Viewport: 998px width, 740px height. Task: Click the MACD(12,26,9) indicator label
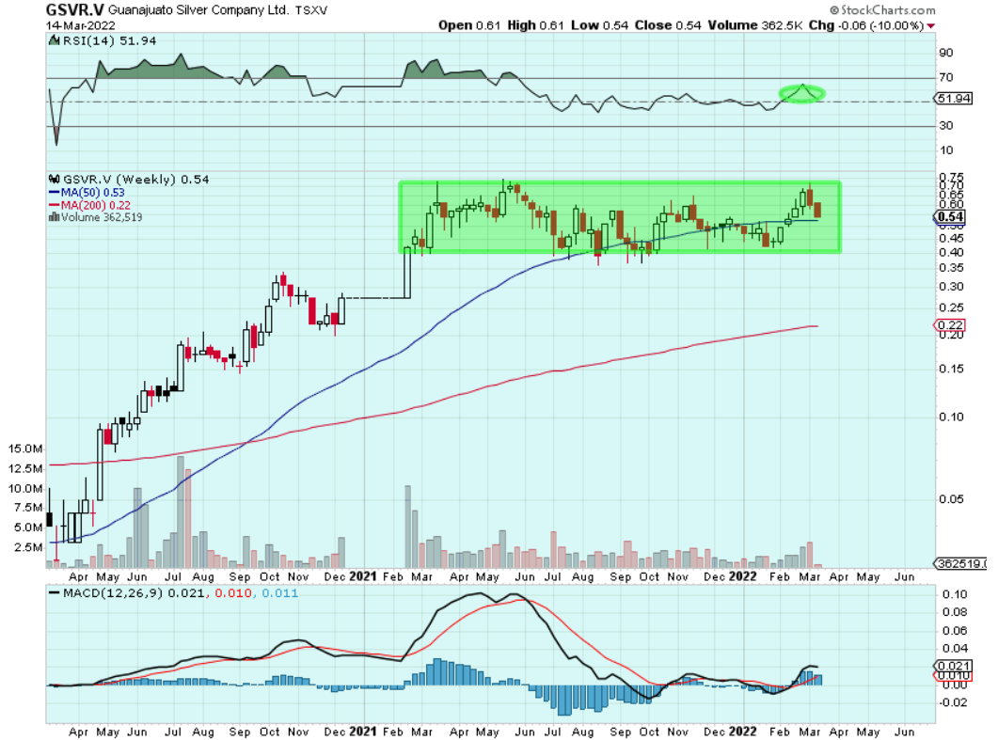pos(113,593)
